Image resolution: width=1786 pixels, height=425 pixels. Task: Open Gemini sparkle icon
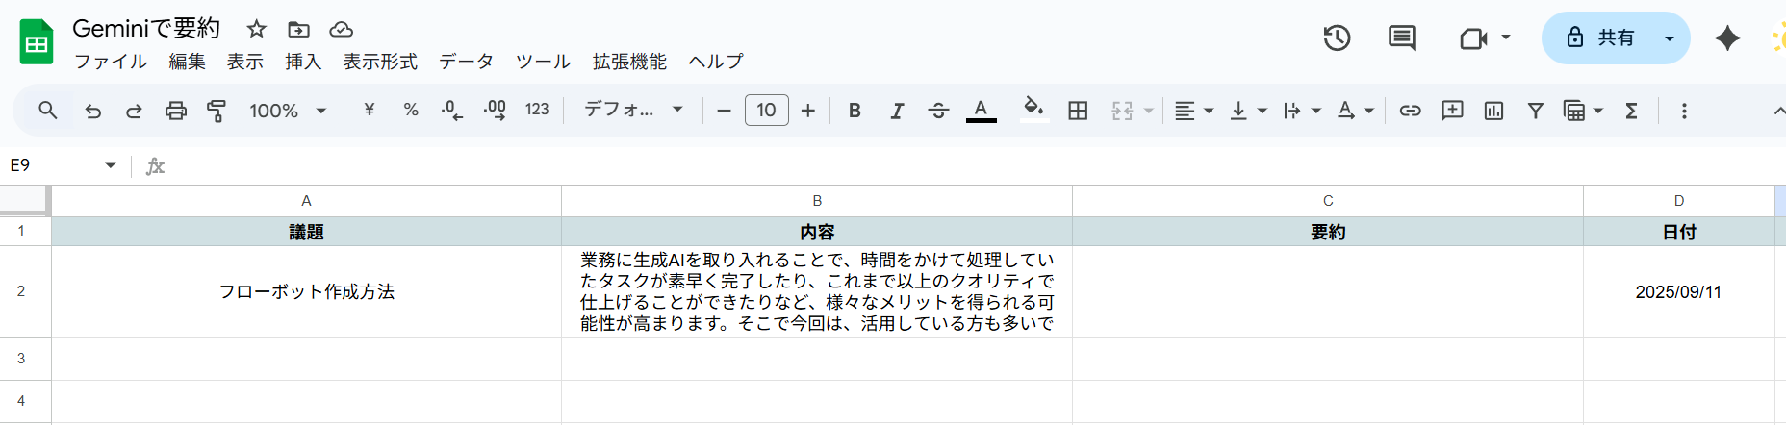pos(1727,38)
